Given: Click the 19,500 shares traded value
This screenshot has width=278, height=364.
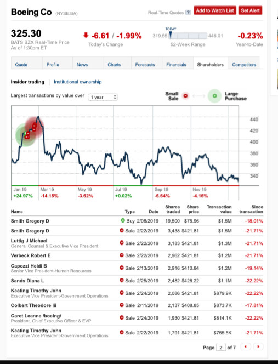Looking at the screenshot, I should point(172,221).
